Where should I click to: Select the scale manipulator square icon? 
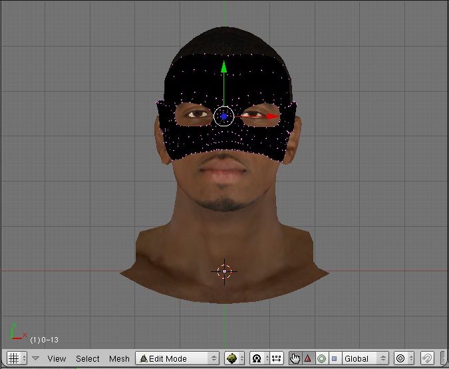pos(333,358)
